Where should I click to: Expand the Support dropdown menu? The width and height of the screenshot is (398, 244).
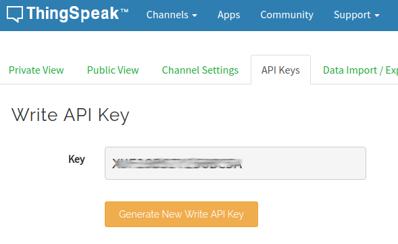point(357,15)
